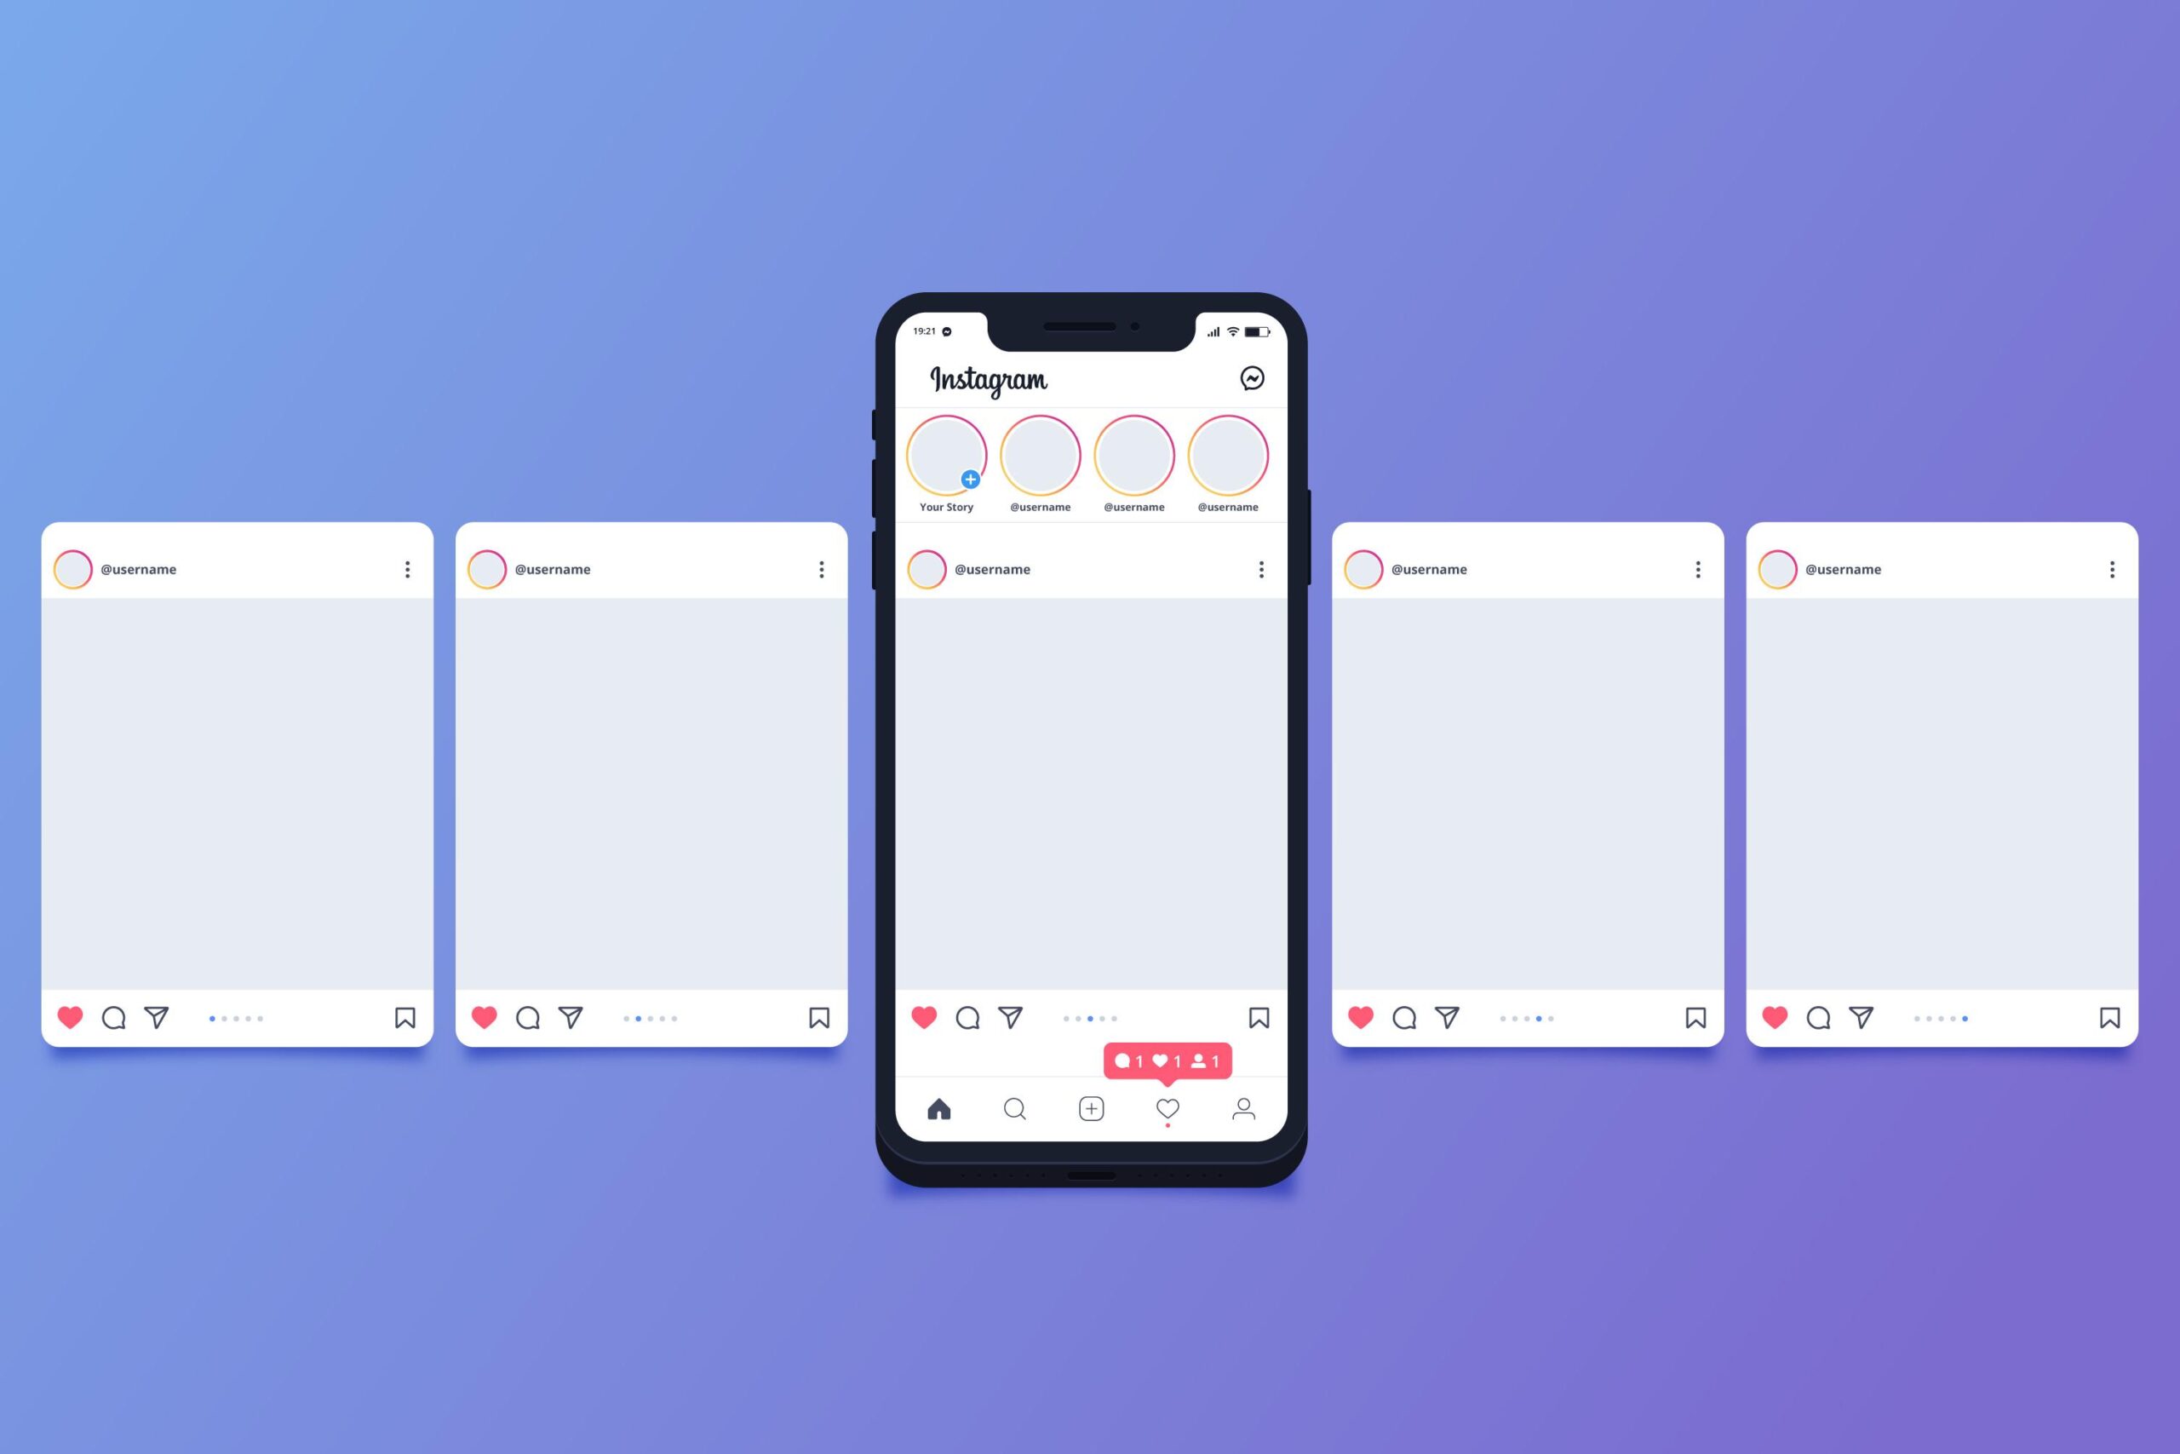
Task: Tap Activity heart tab in bottom navigation
Action: click(1165, 1112)
